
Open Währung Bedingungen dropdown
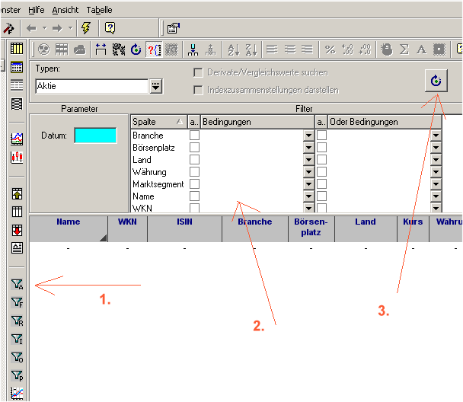pos(308,172)
